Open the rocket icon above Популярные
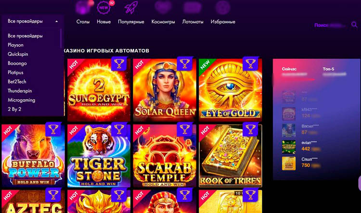The height and width of the screenshot is (213, 361). tap(131, 7)
